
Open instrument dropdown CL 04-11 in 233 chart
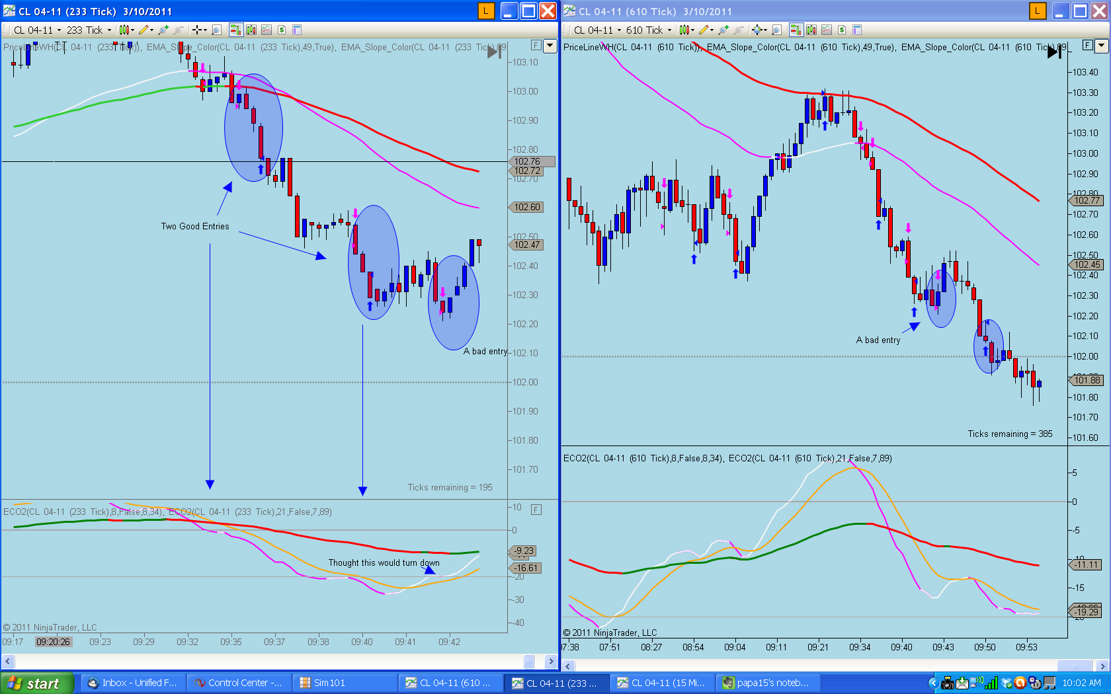coord(38,30)
